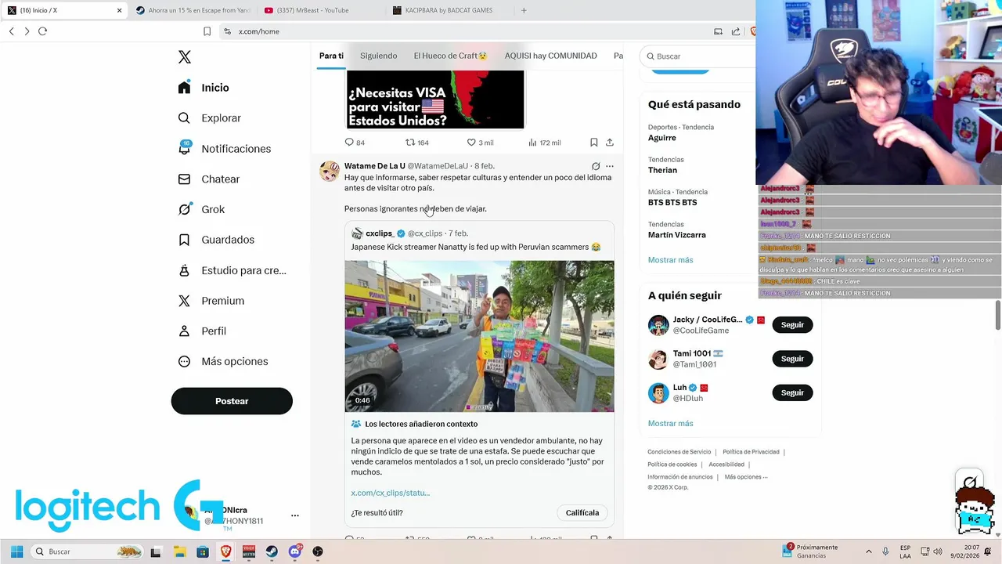Open Watame De La U avatar

[x=330, y=171]
